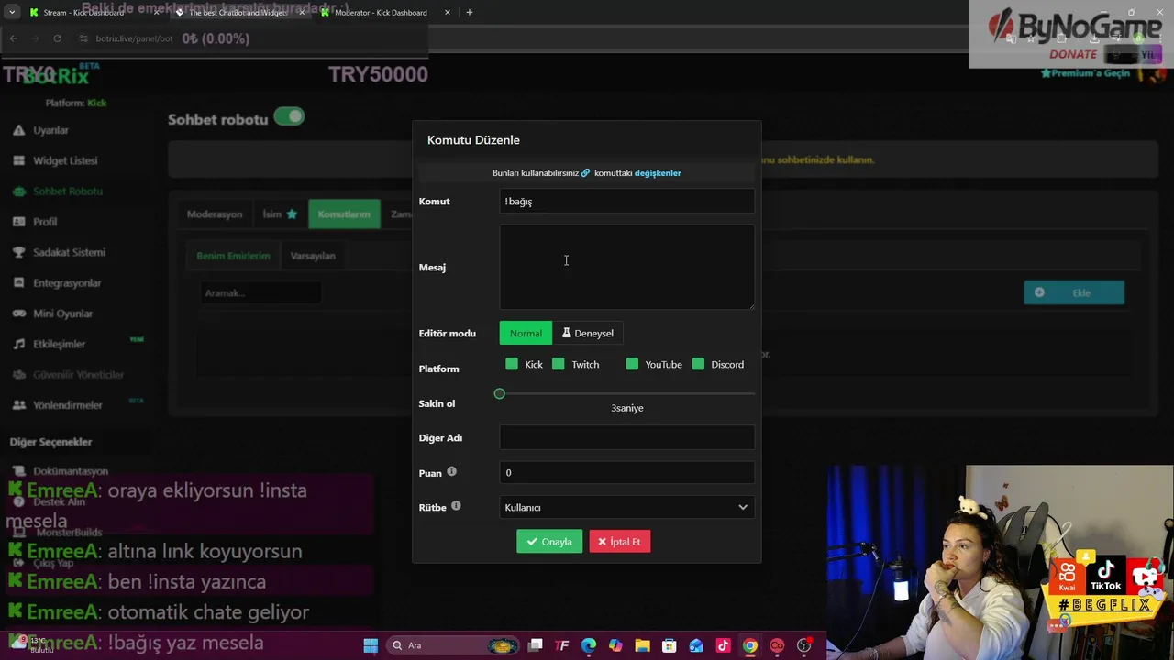Open the Dokümantasyon link in the sidebar
This screenshot has width=1174, height=660.
point(71,471)
